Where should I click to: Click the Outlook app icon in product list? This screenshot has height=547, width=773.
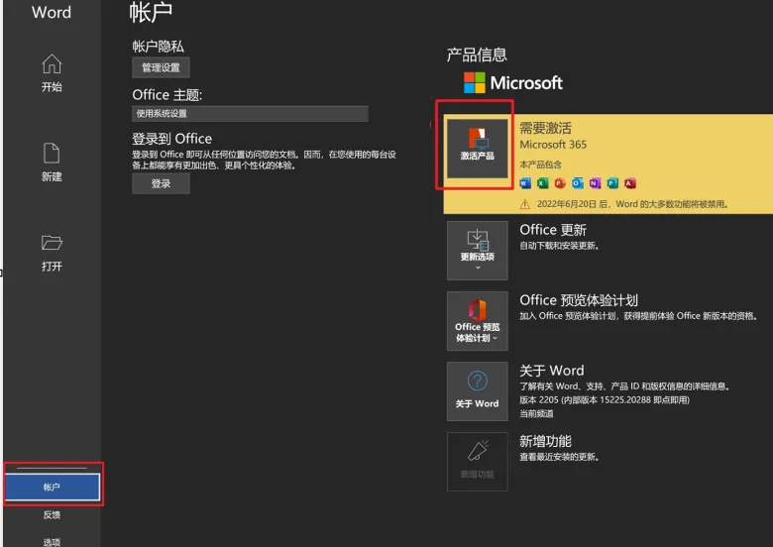pos(578,183)
